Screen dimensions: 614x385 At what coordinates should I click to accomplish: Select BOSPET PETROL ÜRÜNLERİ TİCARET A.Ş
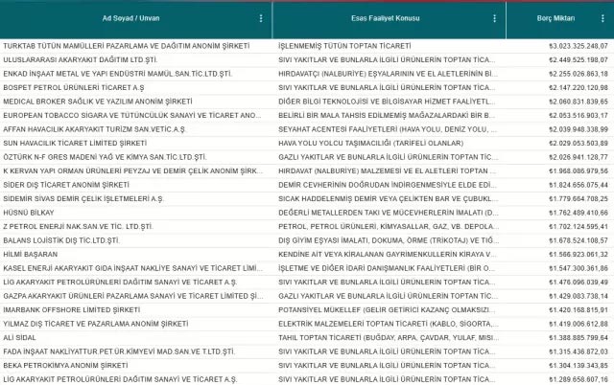tap(74, 87)
